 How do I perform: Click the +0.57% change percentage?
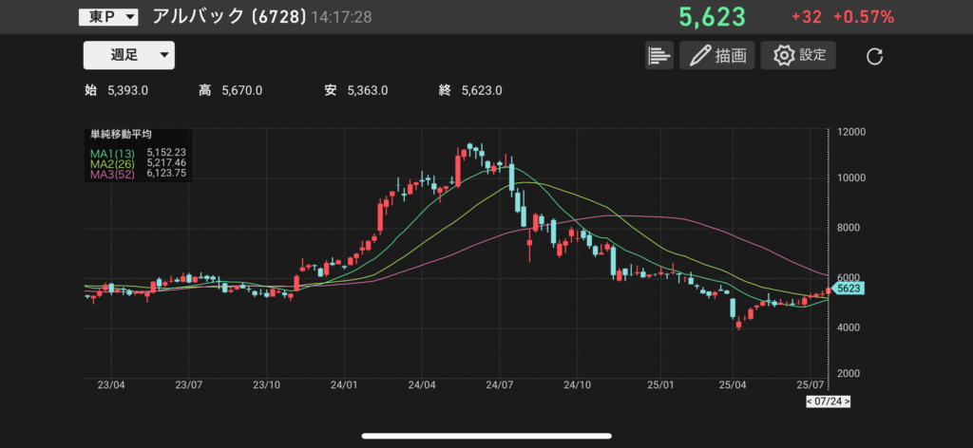(x=864, y=17)
